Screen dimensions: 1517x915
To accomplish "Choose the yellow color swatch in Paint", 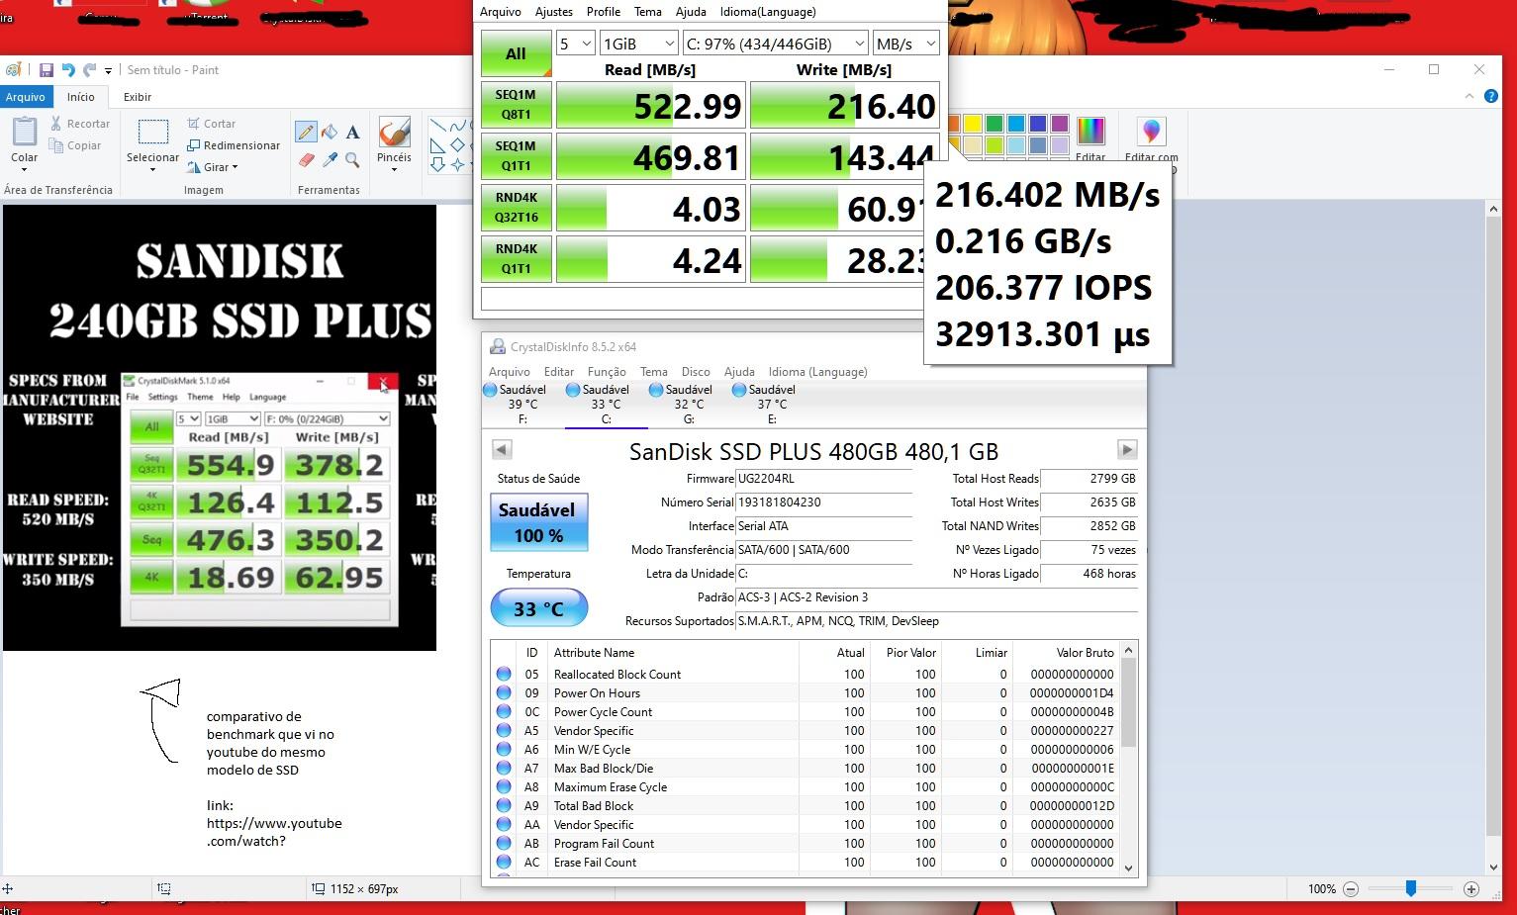I will [973, 124].
